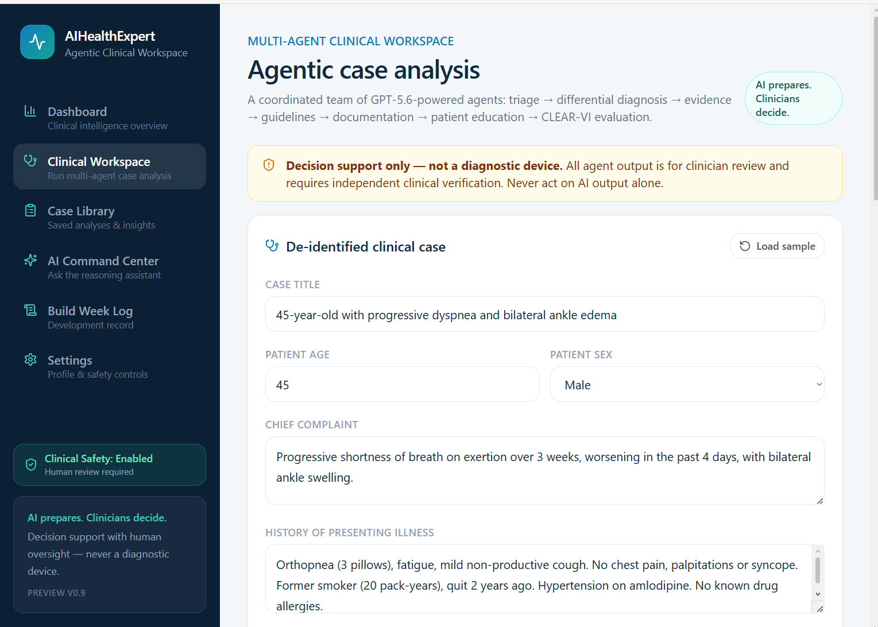Click the Chief Complaint text area

[544, 471]
